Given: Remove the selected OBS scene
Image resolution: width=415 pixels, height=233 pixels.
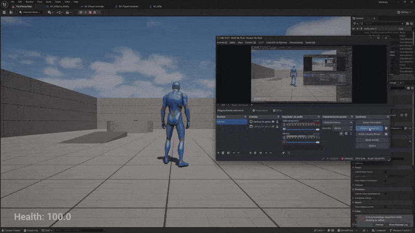Looking at the screenshot, I should 223,153.
